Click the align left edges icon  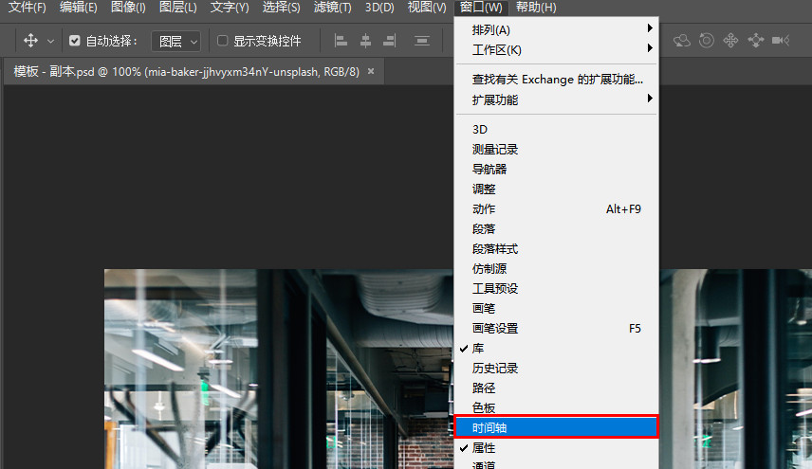[341, 41]
